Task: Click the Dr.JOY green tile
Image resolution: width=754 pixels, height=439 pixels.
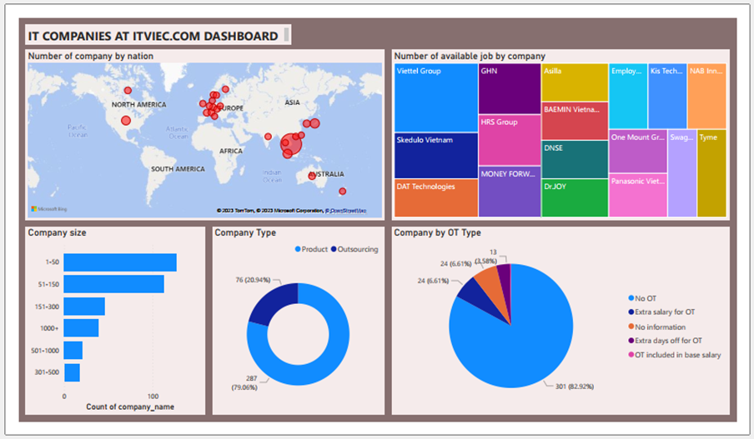Action: 575,198
